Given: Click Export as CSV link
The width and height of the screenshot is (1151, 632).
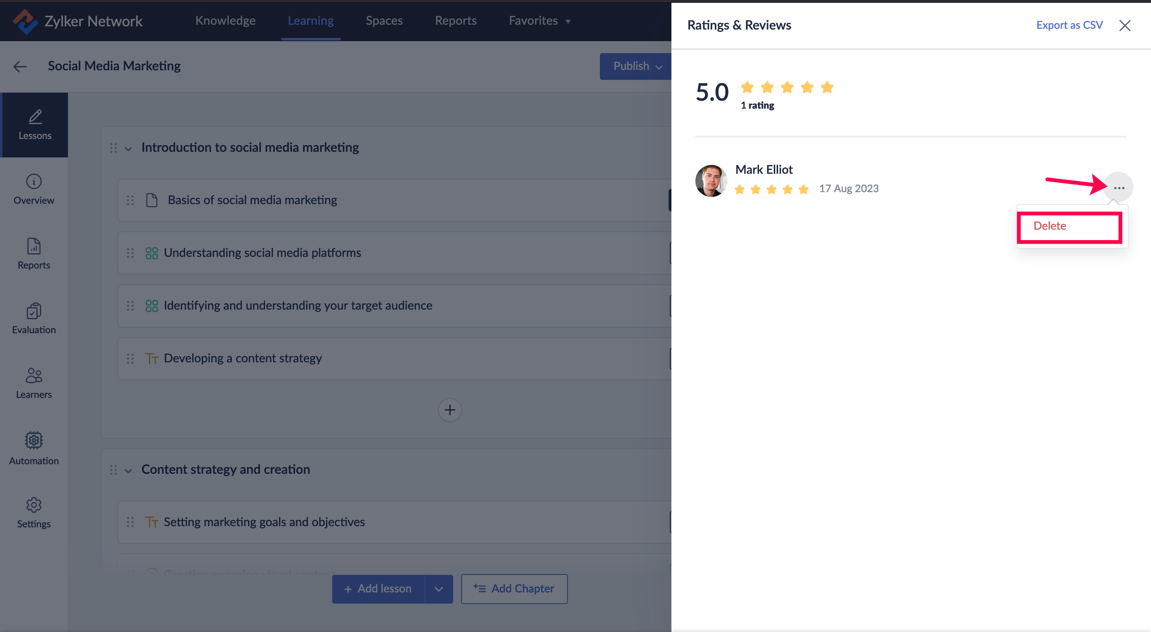Looking at the screenshot, I should click(x=1069, y=26).
